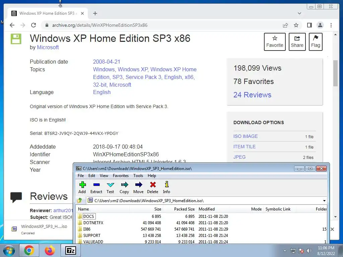
Task: Open the 7-Zip Edit menu
Action: (x=92, y=175)
